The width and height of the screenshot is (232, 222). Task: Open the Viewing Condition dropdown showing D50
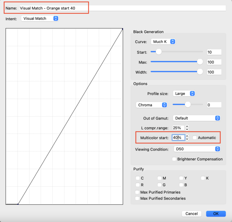point(197,149)
